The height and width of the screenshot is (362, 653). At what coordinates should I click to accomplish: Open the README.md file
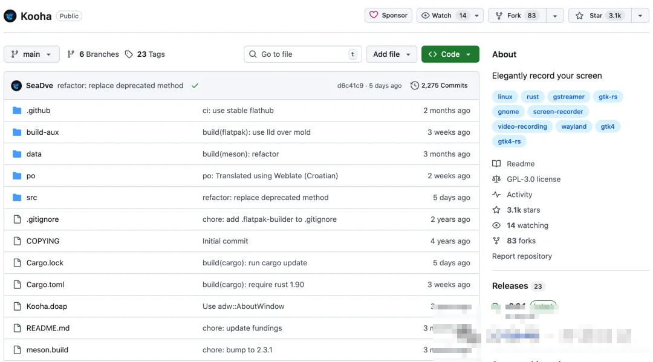48,328
